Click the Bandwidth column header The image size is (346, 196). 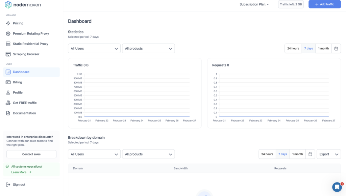[180, 168]
